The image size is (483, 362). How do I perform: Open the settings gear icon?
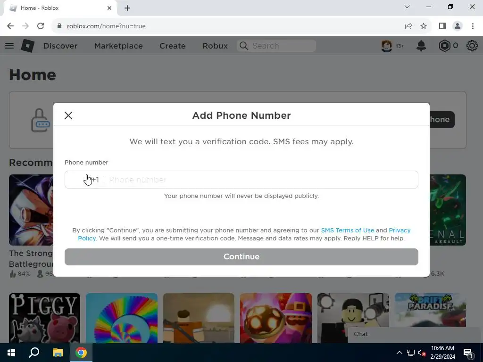tap(472, 46)
